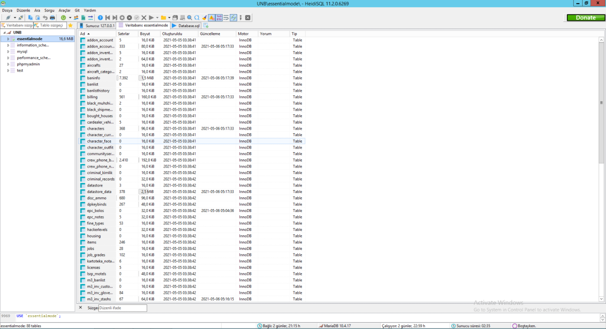Click the Veritabanı süzgeci filter field
This screenshot has width=606, height=329.
pos(17,25)
